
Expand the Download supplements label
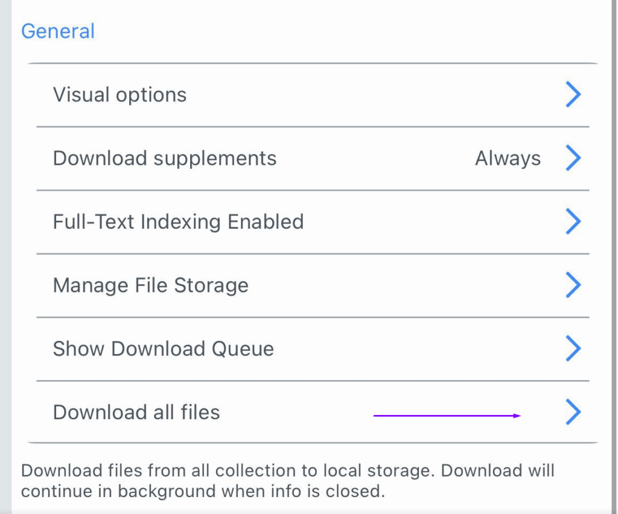[164, 158]
